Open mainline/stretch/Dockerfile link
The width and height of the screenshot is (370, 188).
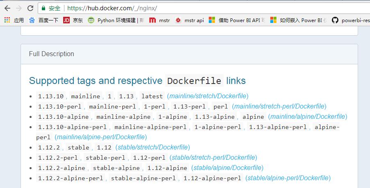point(208,96)
